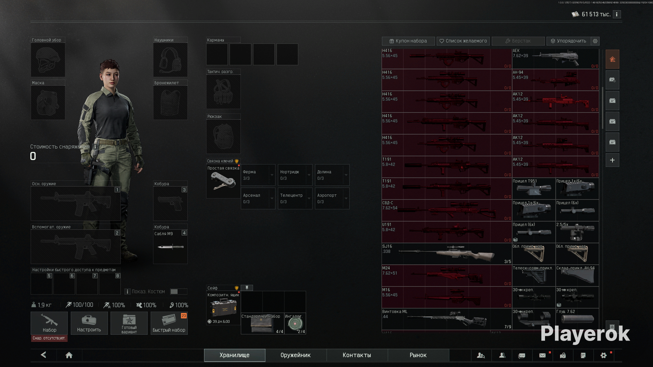Expand the Долина keys dropdown

click(346, 175)
